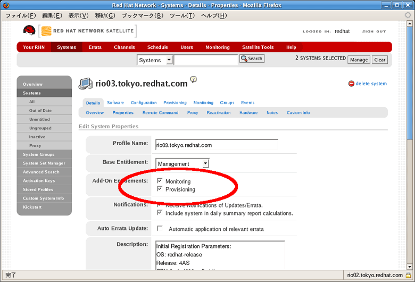Open the Users navigation tab
This screenshot has height=282, width=415.
pos(187,47)
